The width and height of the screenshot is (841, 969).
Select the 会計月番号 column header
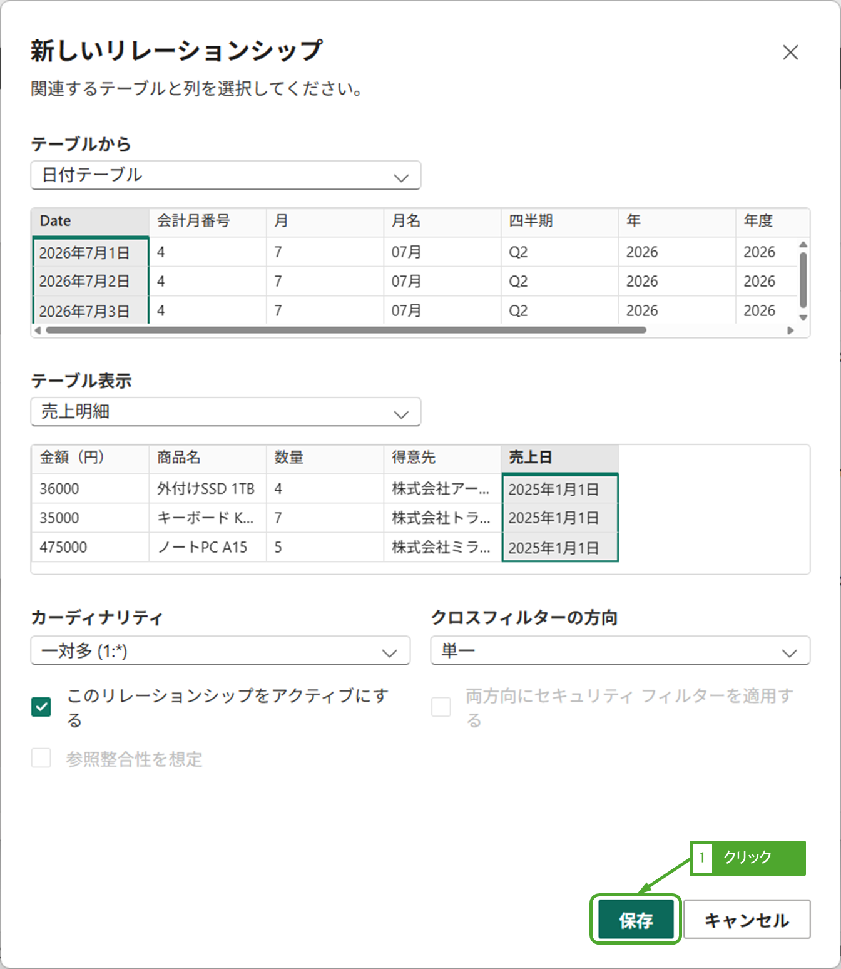pyautogui.click(x=207, y=221)
